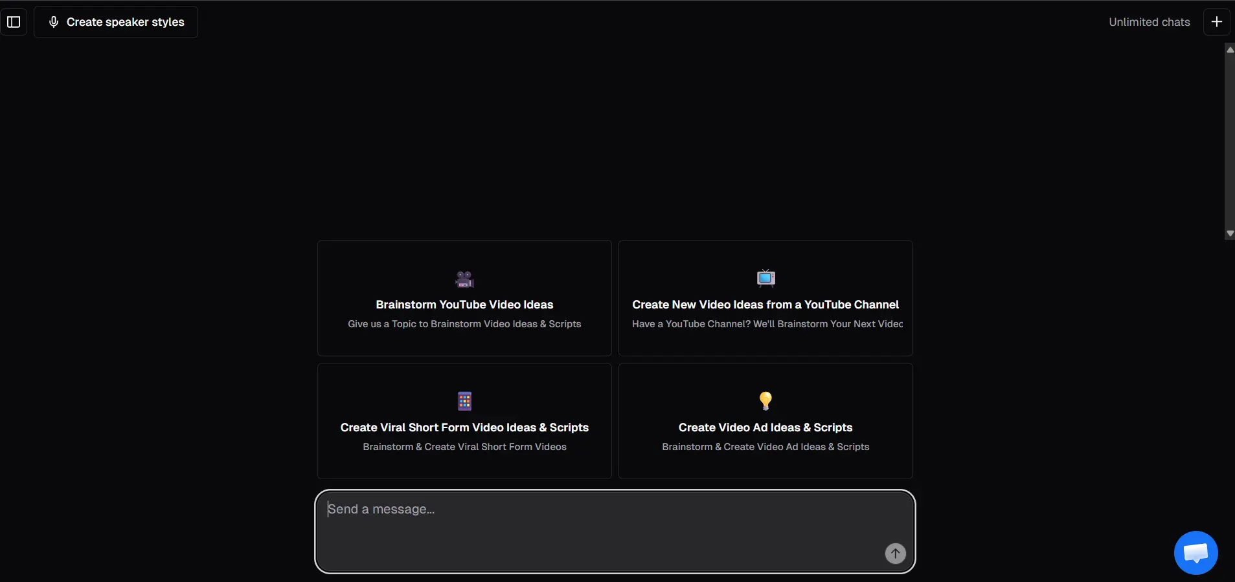Start a new chat with plus icon
This screenshot has width=1235, height=582.
(x=1216, y=22)
